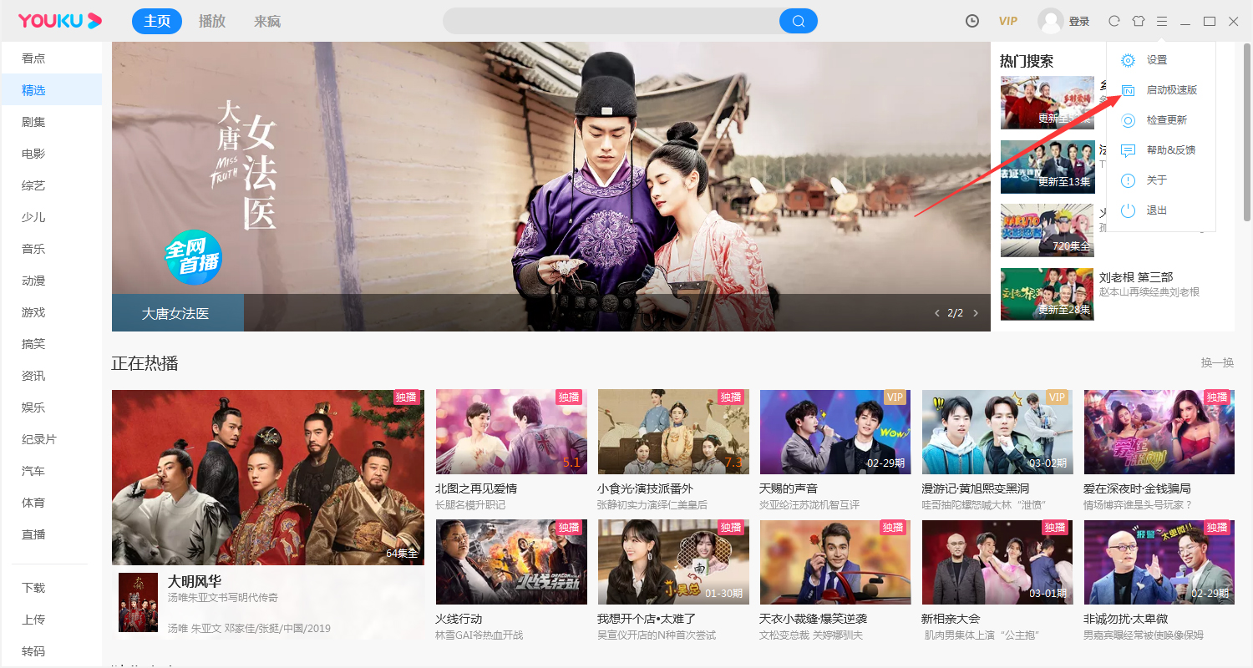Click the 换一换 refresh link
Screen dimensions: 1253x668
(1216, 362)
